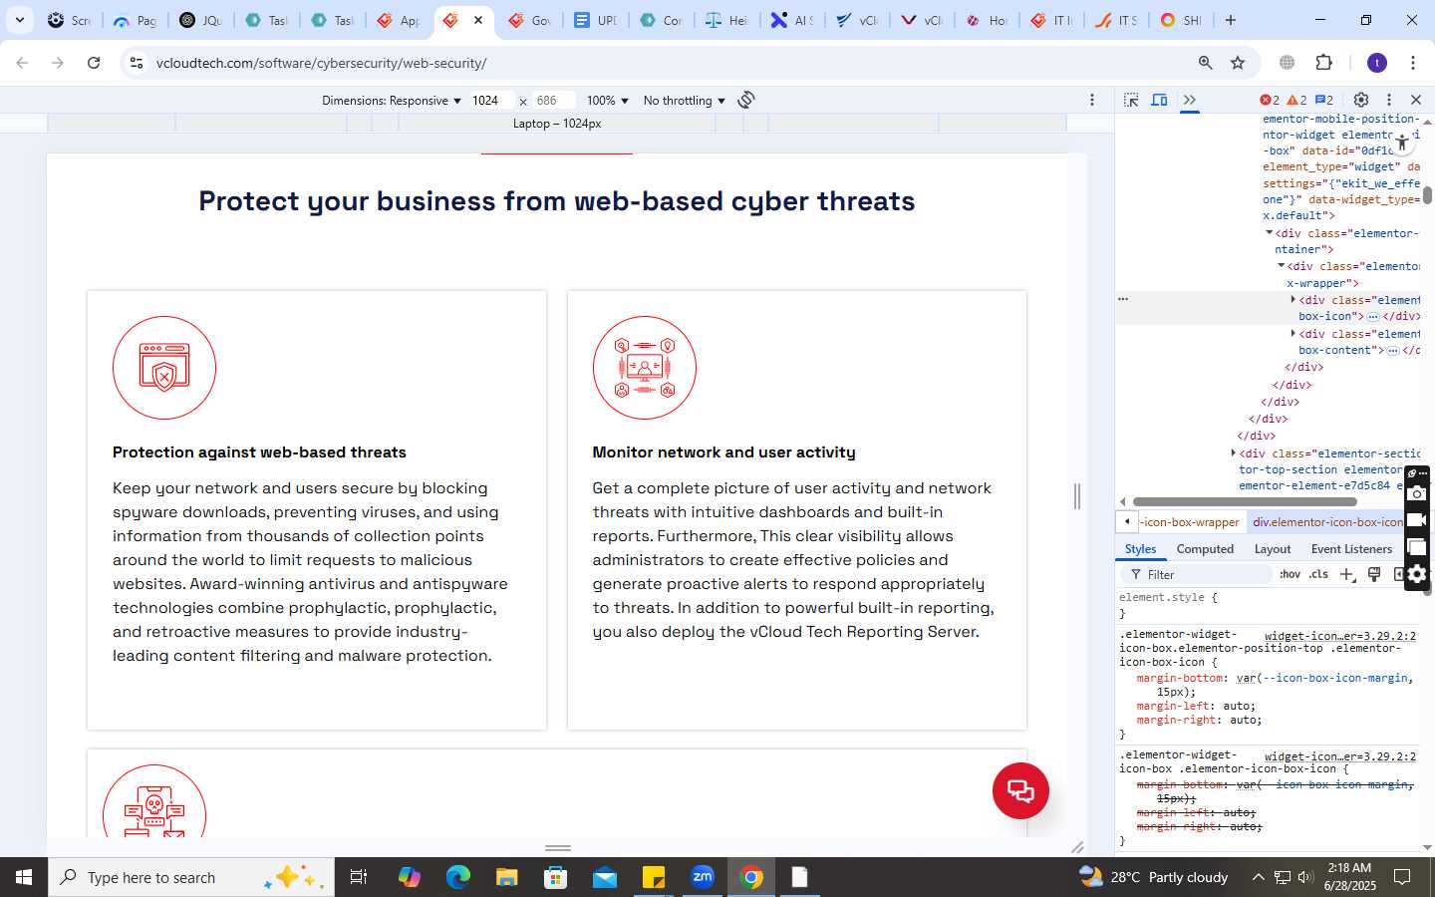Open the Dimensions: Responsive dropdown

(392, 101)
